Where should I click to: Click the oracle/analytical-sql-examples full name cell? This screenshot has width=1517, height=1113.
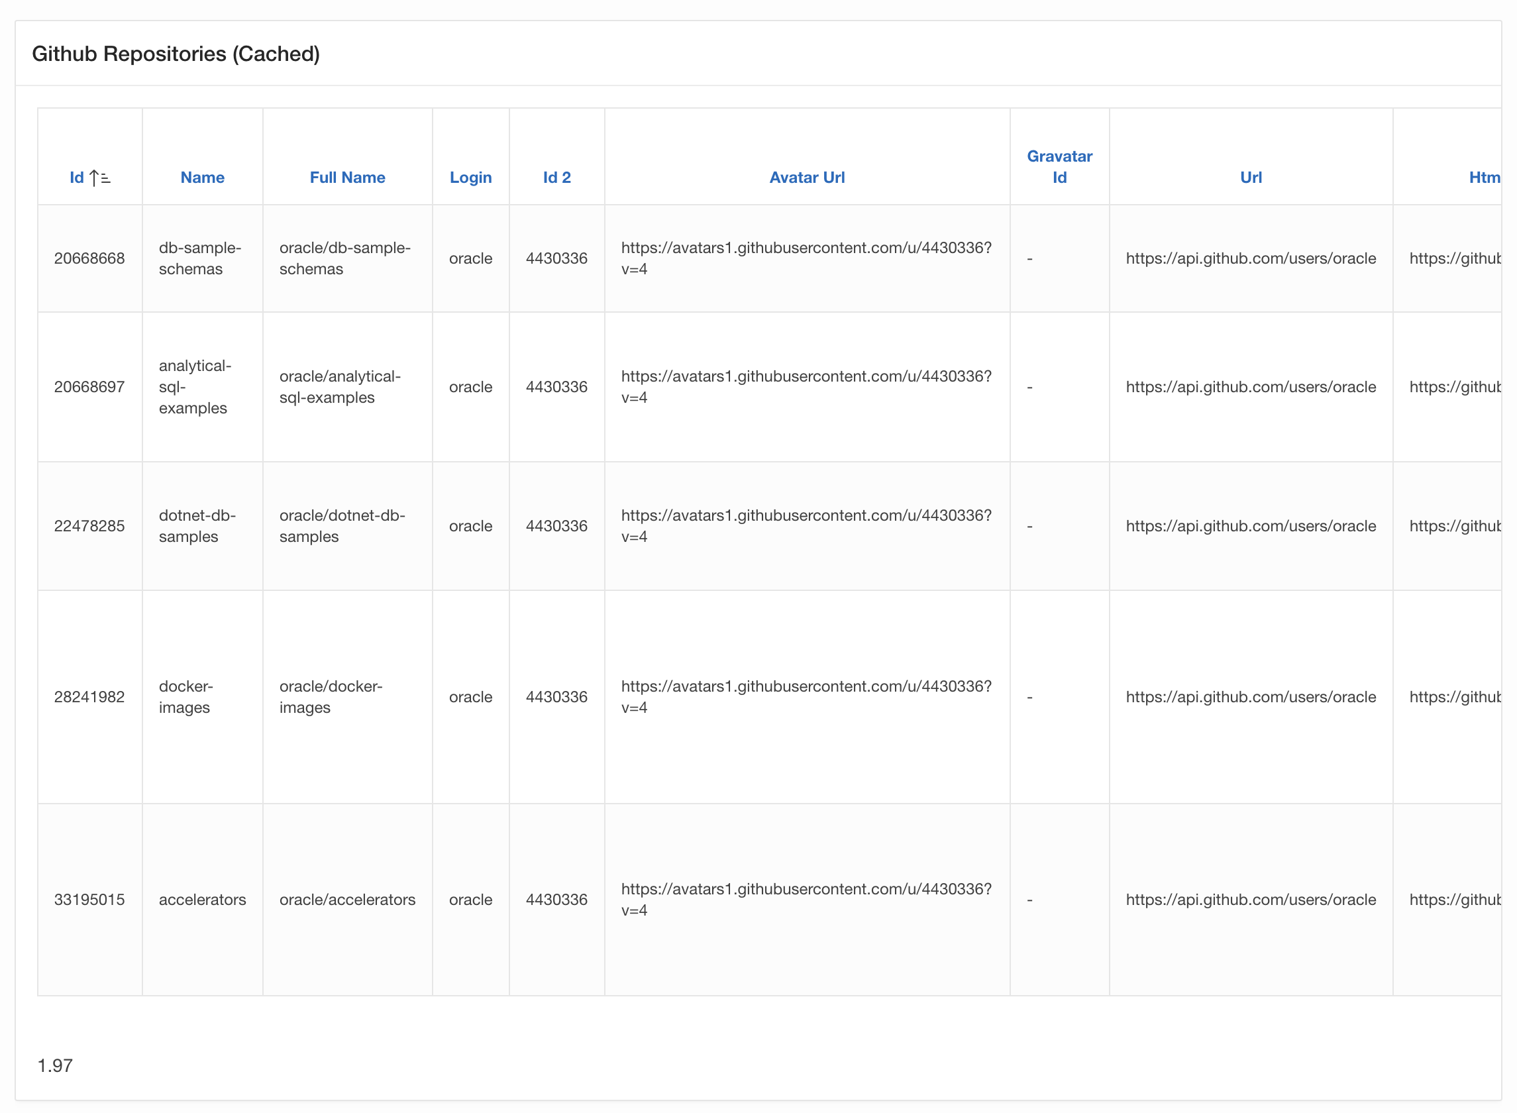(x=340, y=387)
